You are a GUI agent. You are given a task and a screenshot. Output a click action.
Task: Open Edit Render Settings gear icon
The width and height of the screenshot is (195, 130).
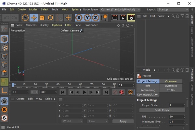[131, 18]
